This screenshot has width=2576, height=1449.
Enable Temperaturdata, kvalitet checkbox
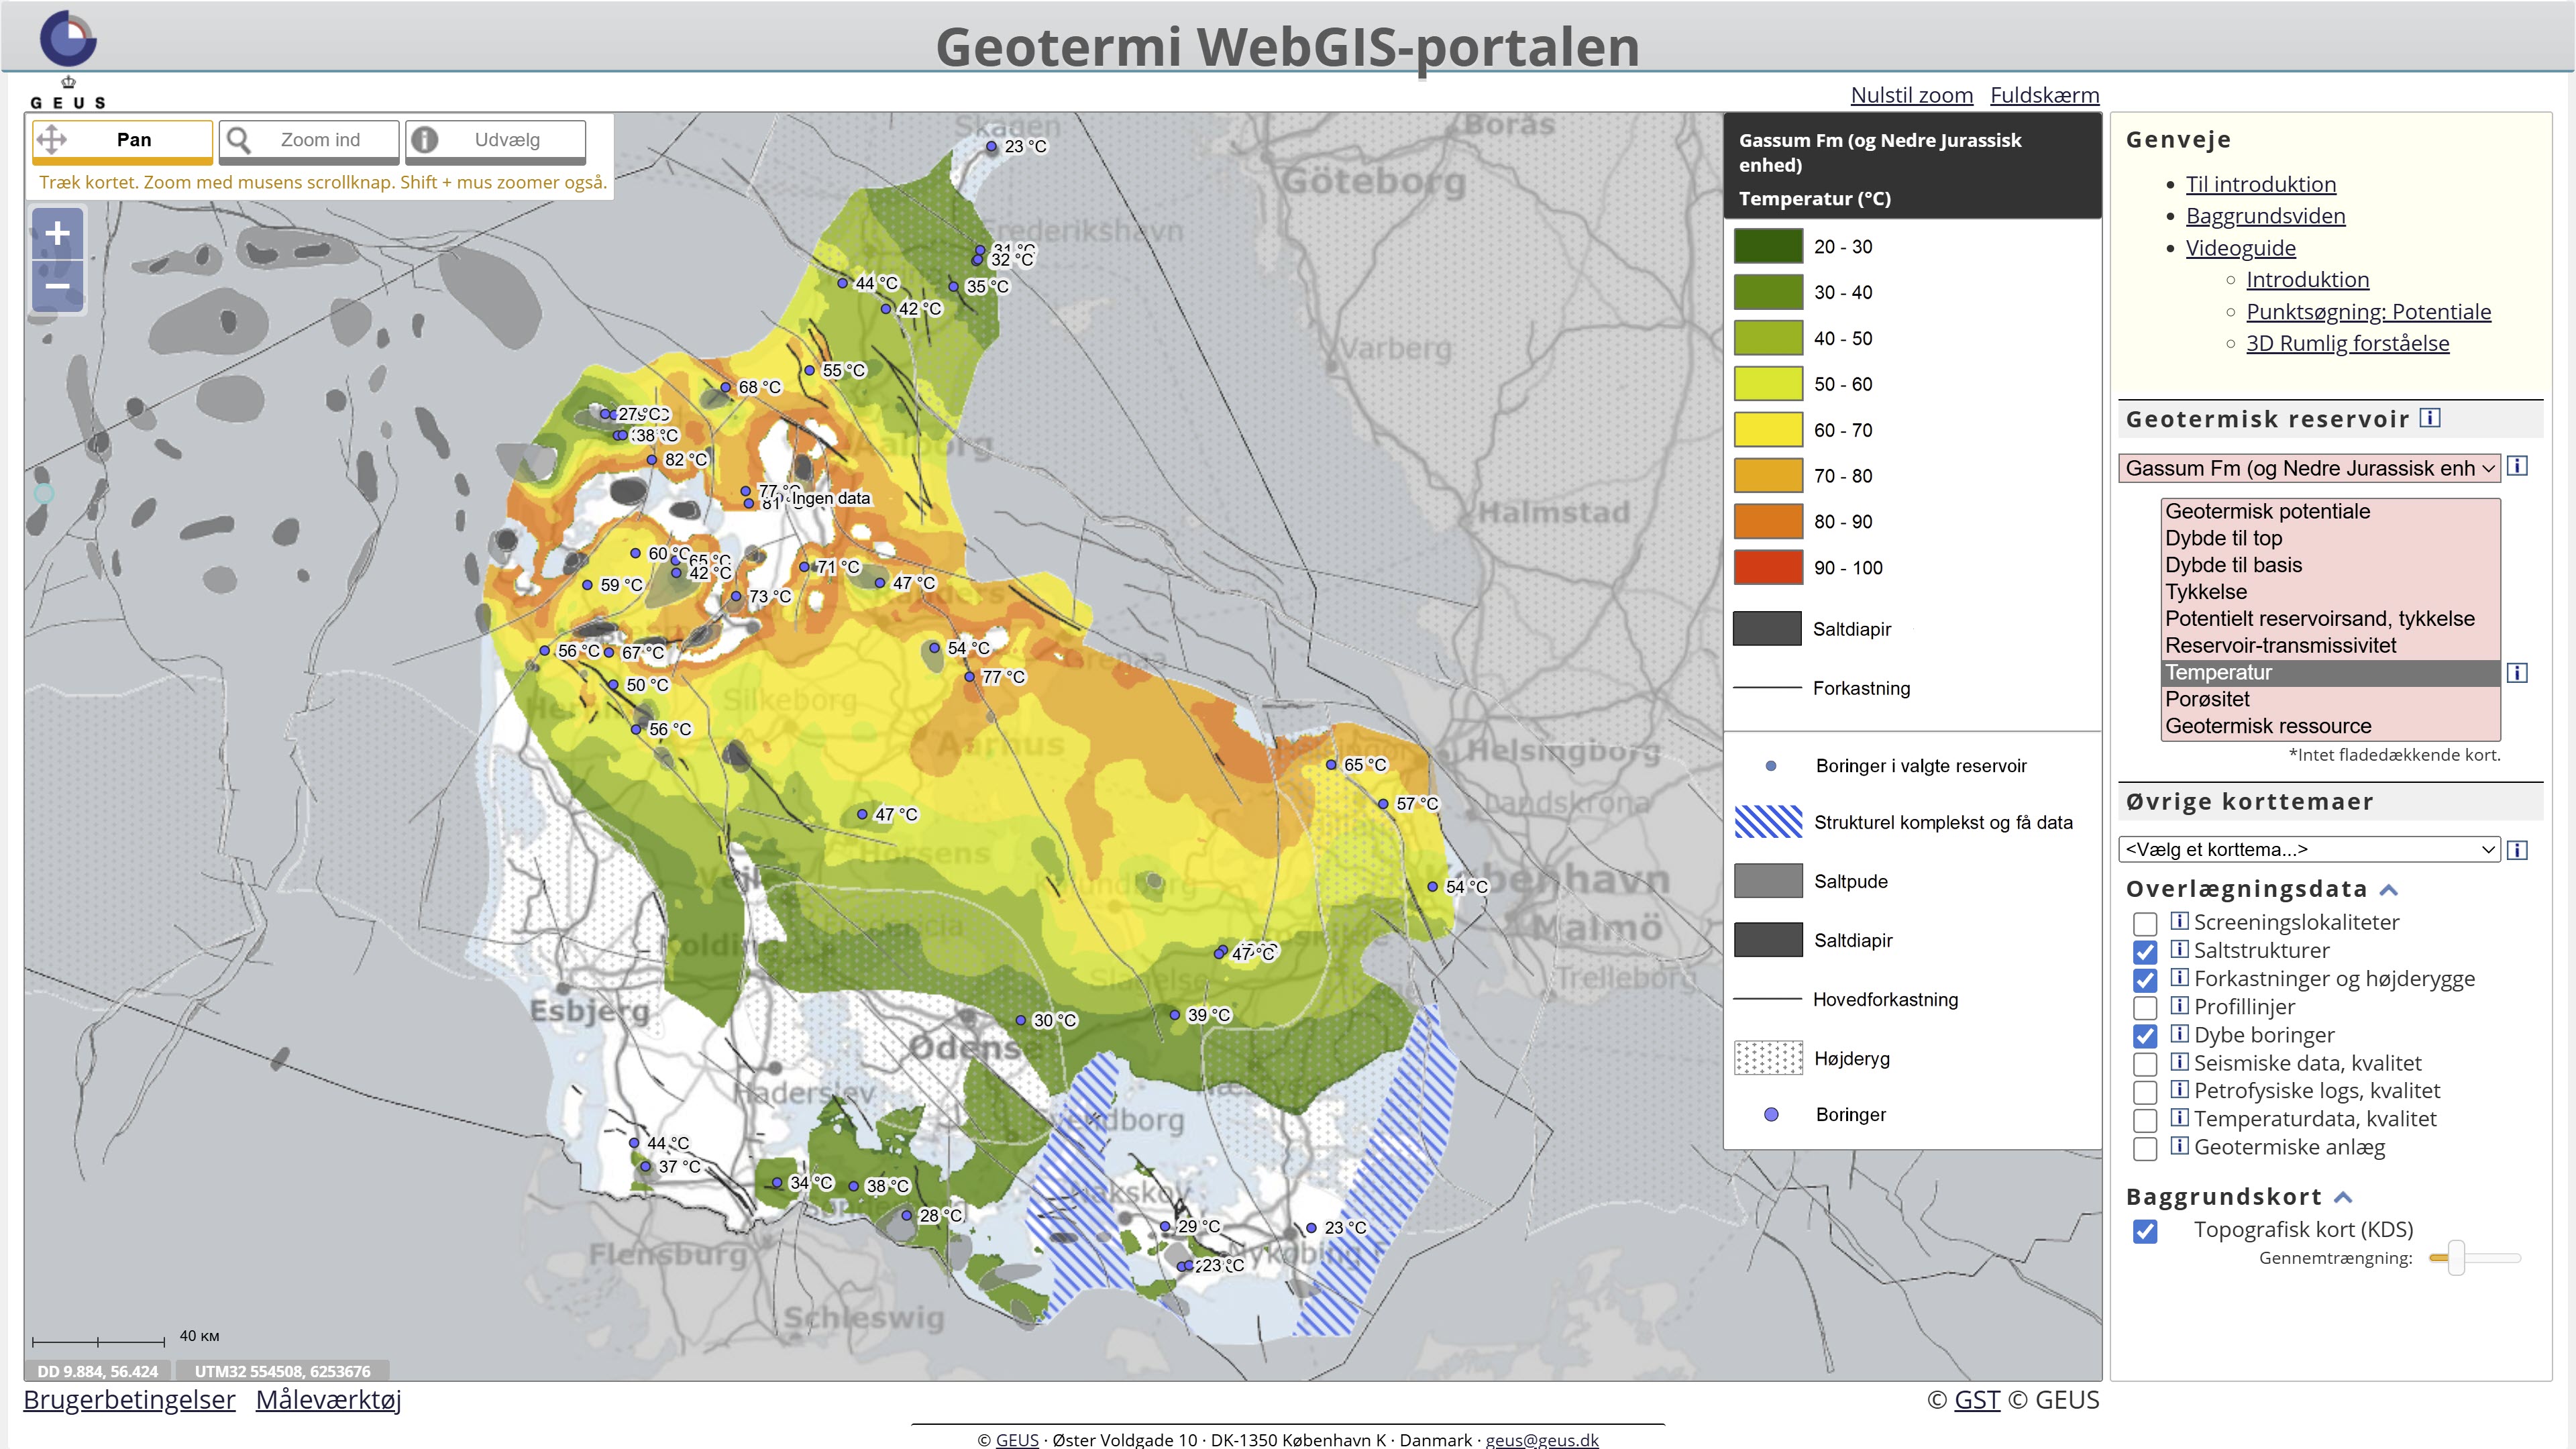tap(2145, 1120)
